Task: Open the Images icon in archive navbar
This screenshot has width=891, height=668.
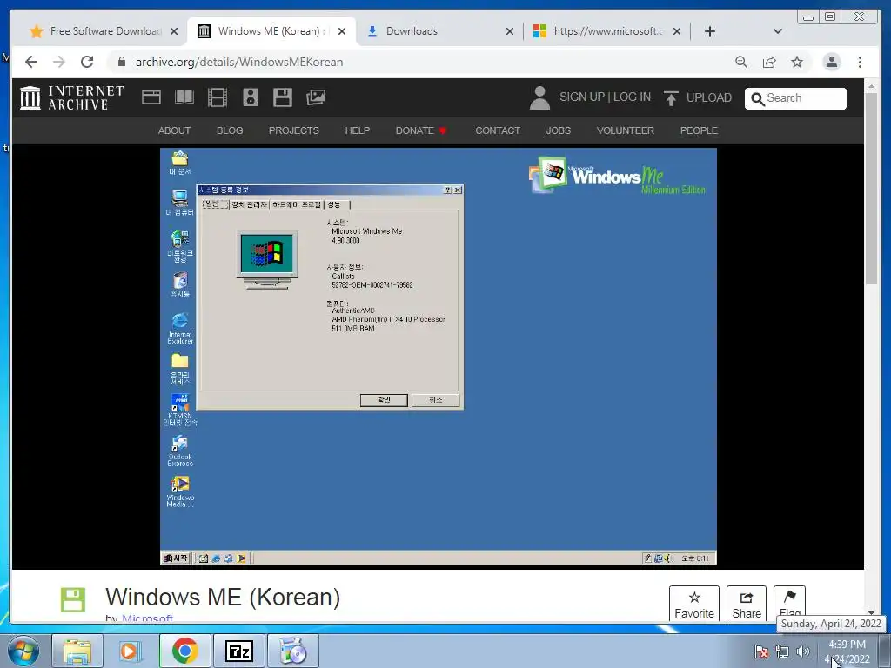Action: [x=316, y=97]
